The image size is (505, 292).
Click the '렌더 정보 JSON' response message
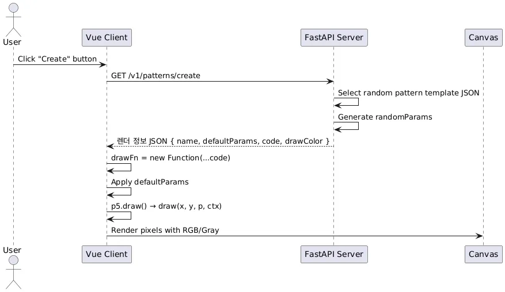(x=223, y=141)
